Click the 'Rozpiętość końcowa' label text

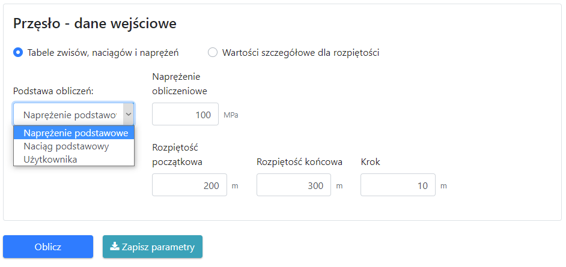pos(299,161)
